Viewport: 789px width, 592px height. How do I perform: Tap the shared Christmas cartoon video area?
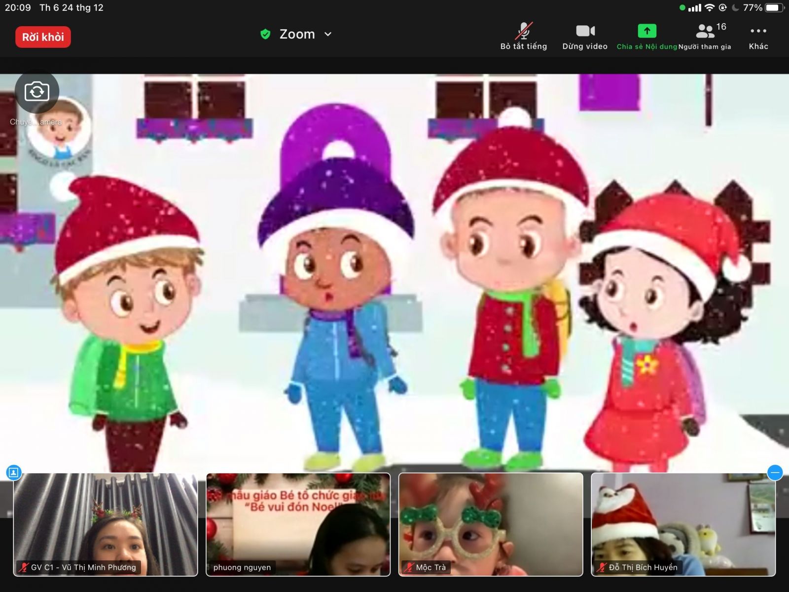[x=394, y=271]
